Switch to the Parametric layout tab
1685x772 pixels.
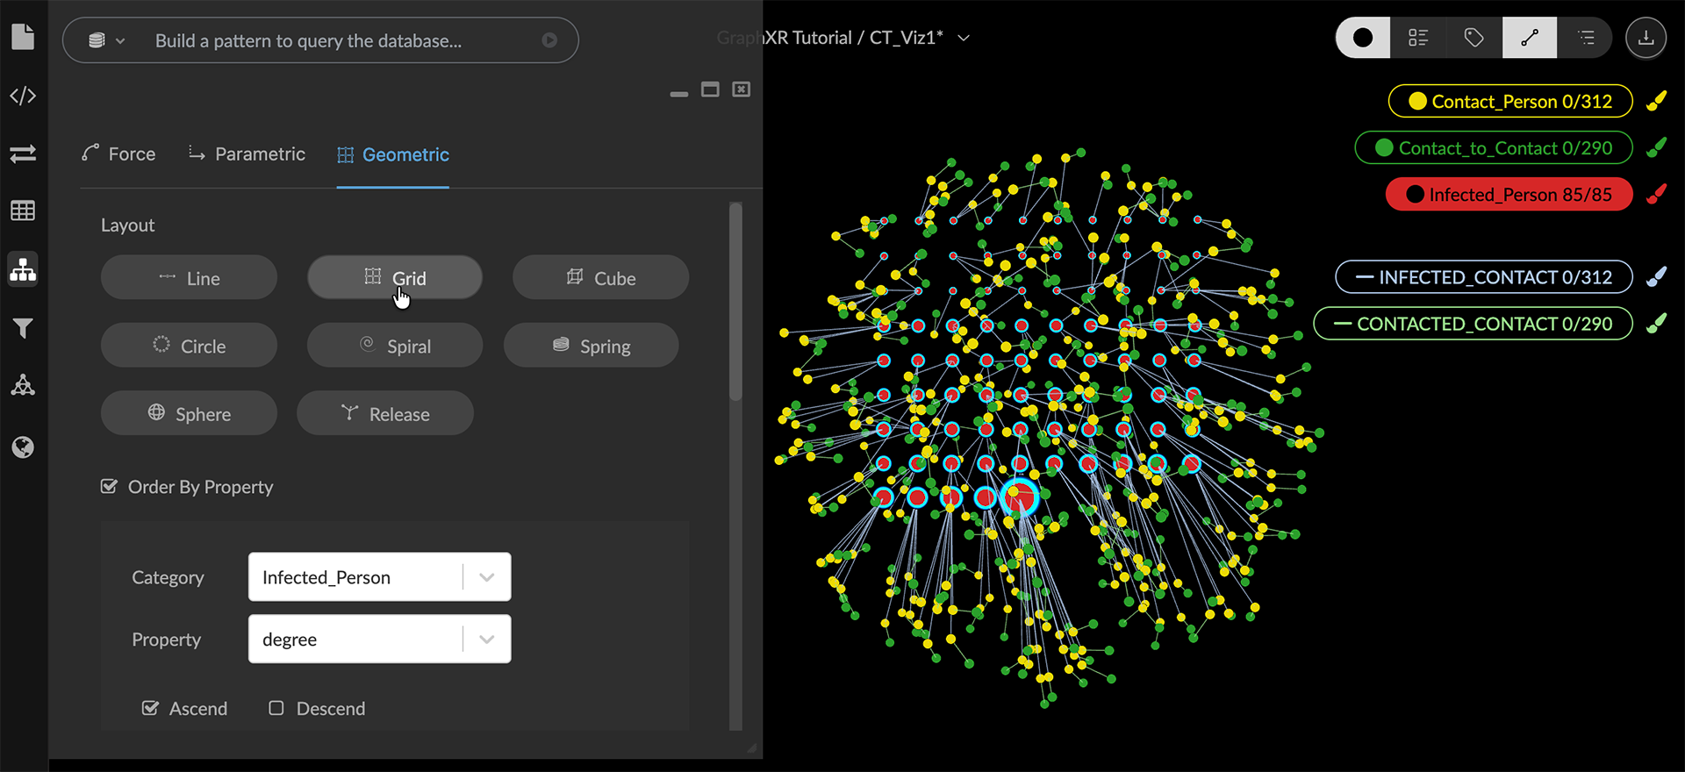click(247, 154)
